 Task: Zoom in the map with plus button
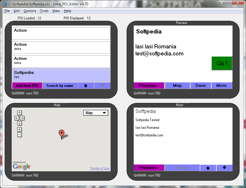[19, 129]
